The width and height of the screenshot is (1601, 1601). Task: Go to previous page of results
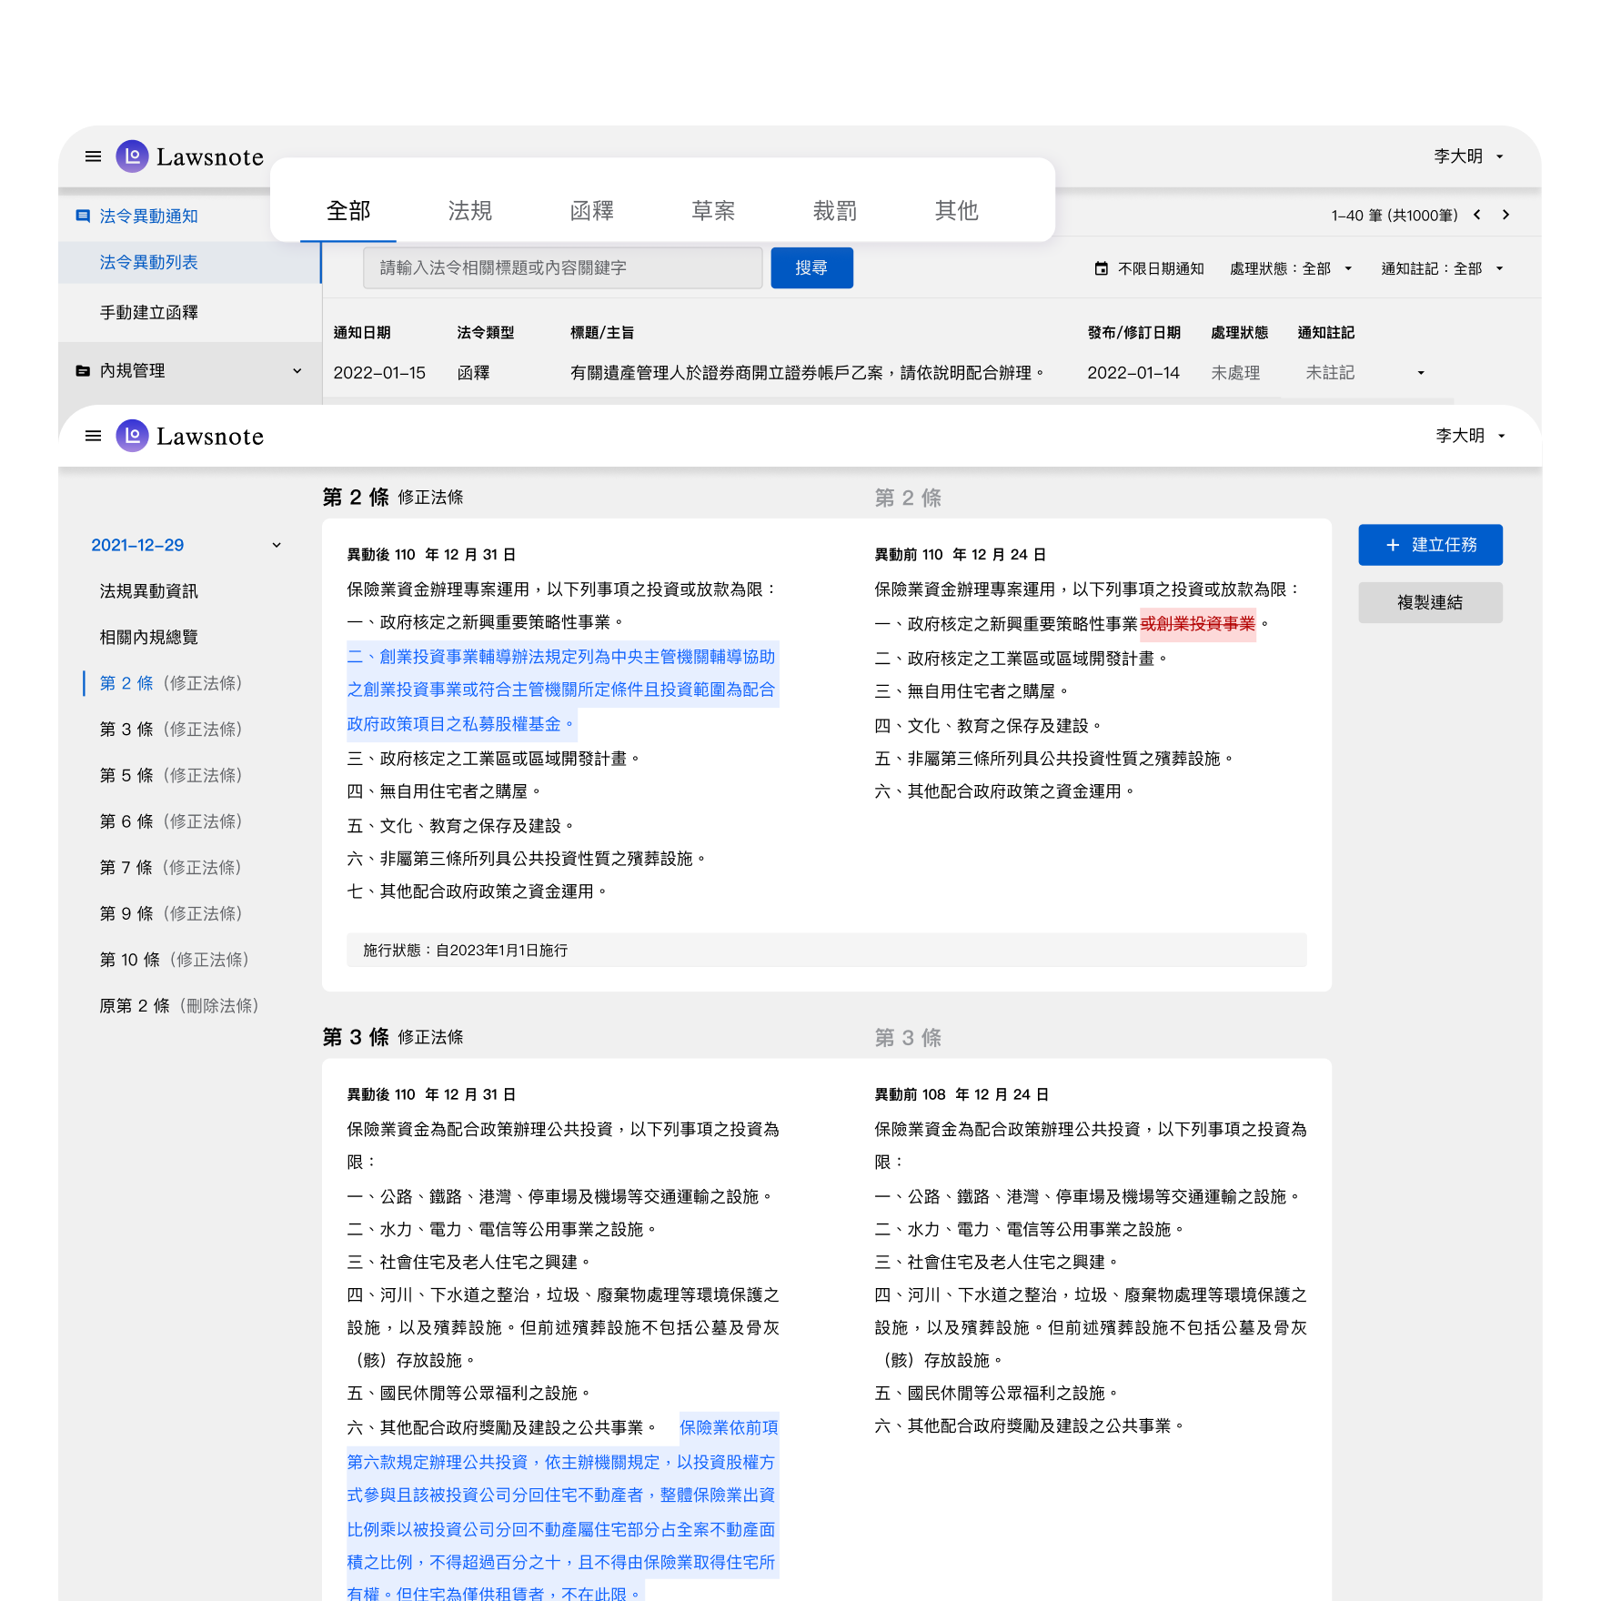[1477, 215]
